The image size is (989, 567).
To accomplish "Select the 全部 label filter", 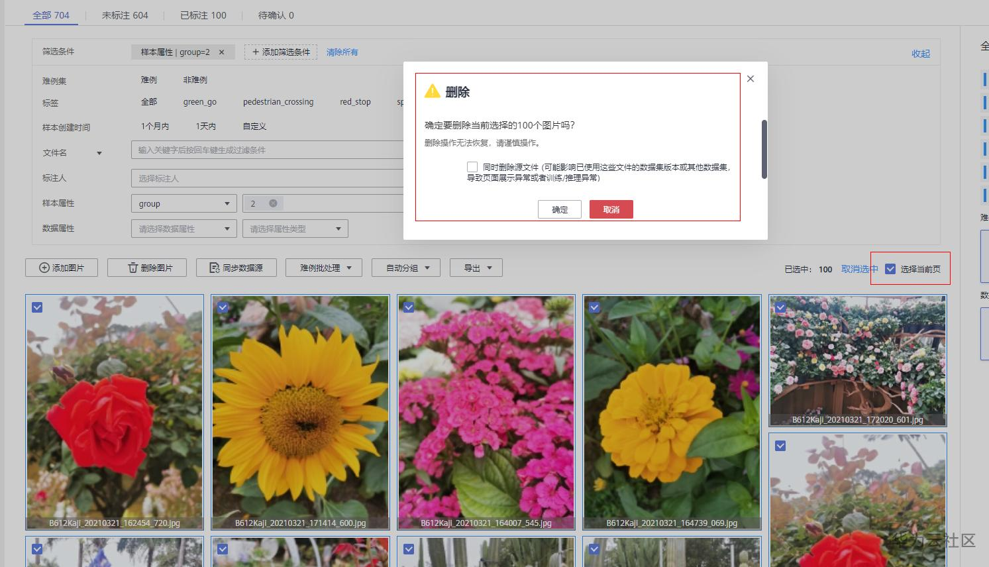I will pos(149,102).
